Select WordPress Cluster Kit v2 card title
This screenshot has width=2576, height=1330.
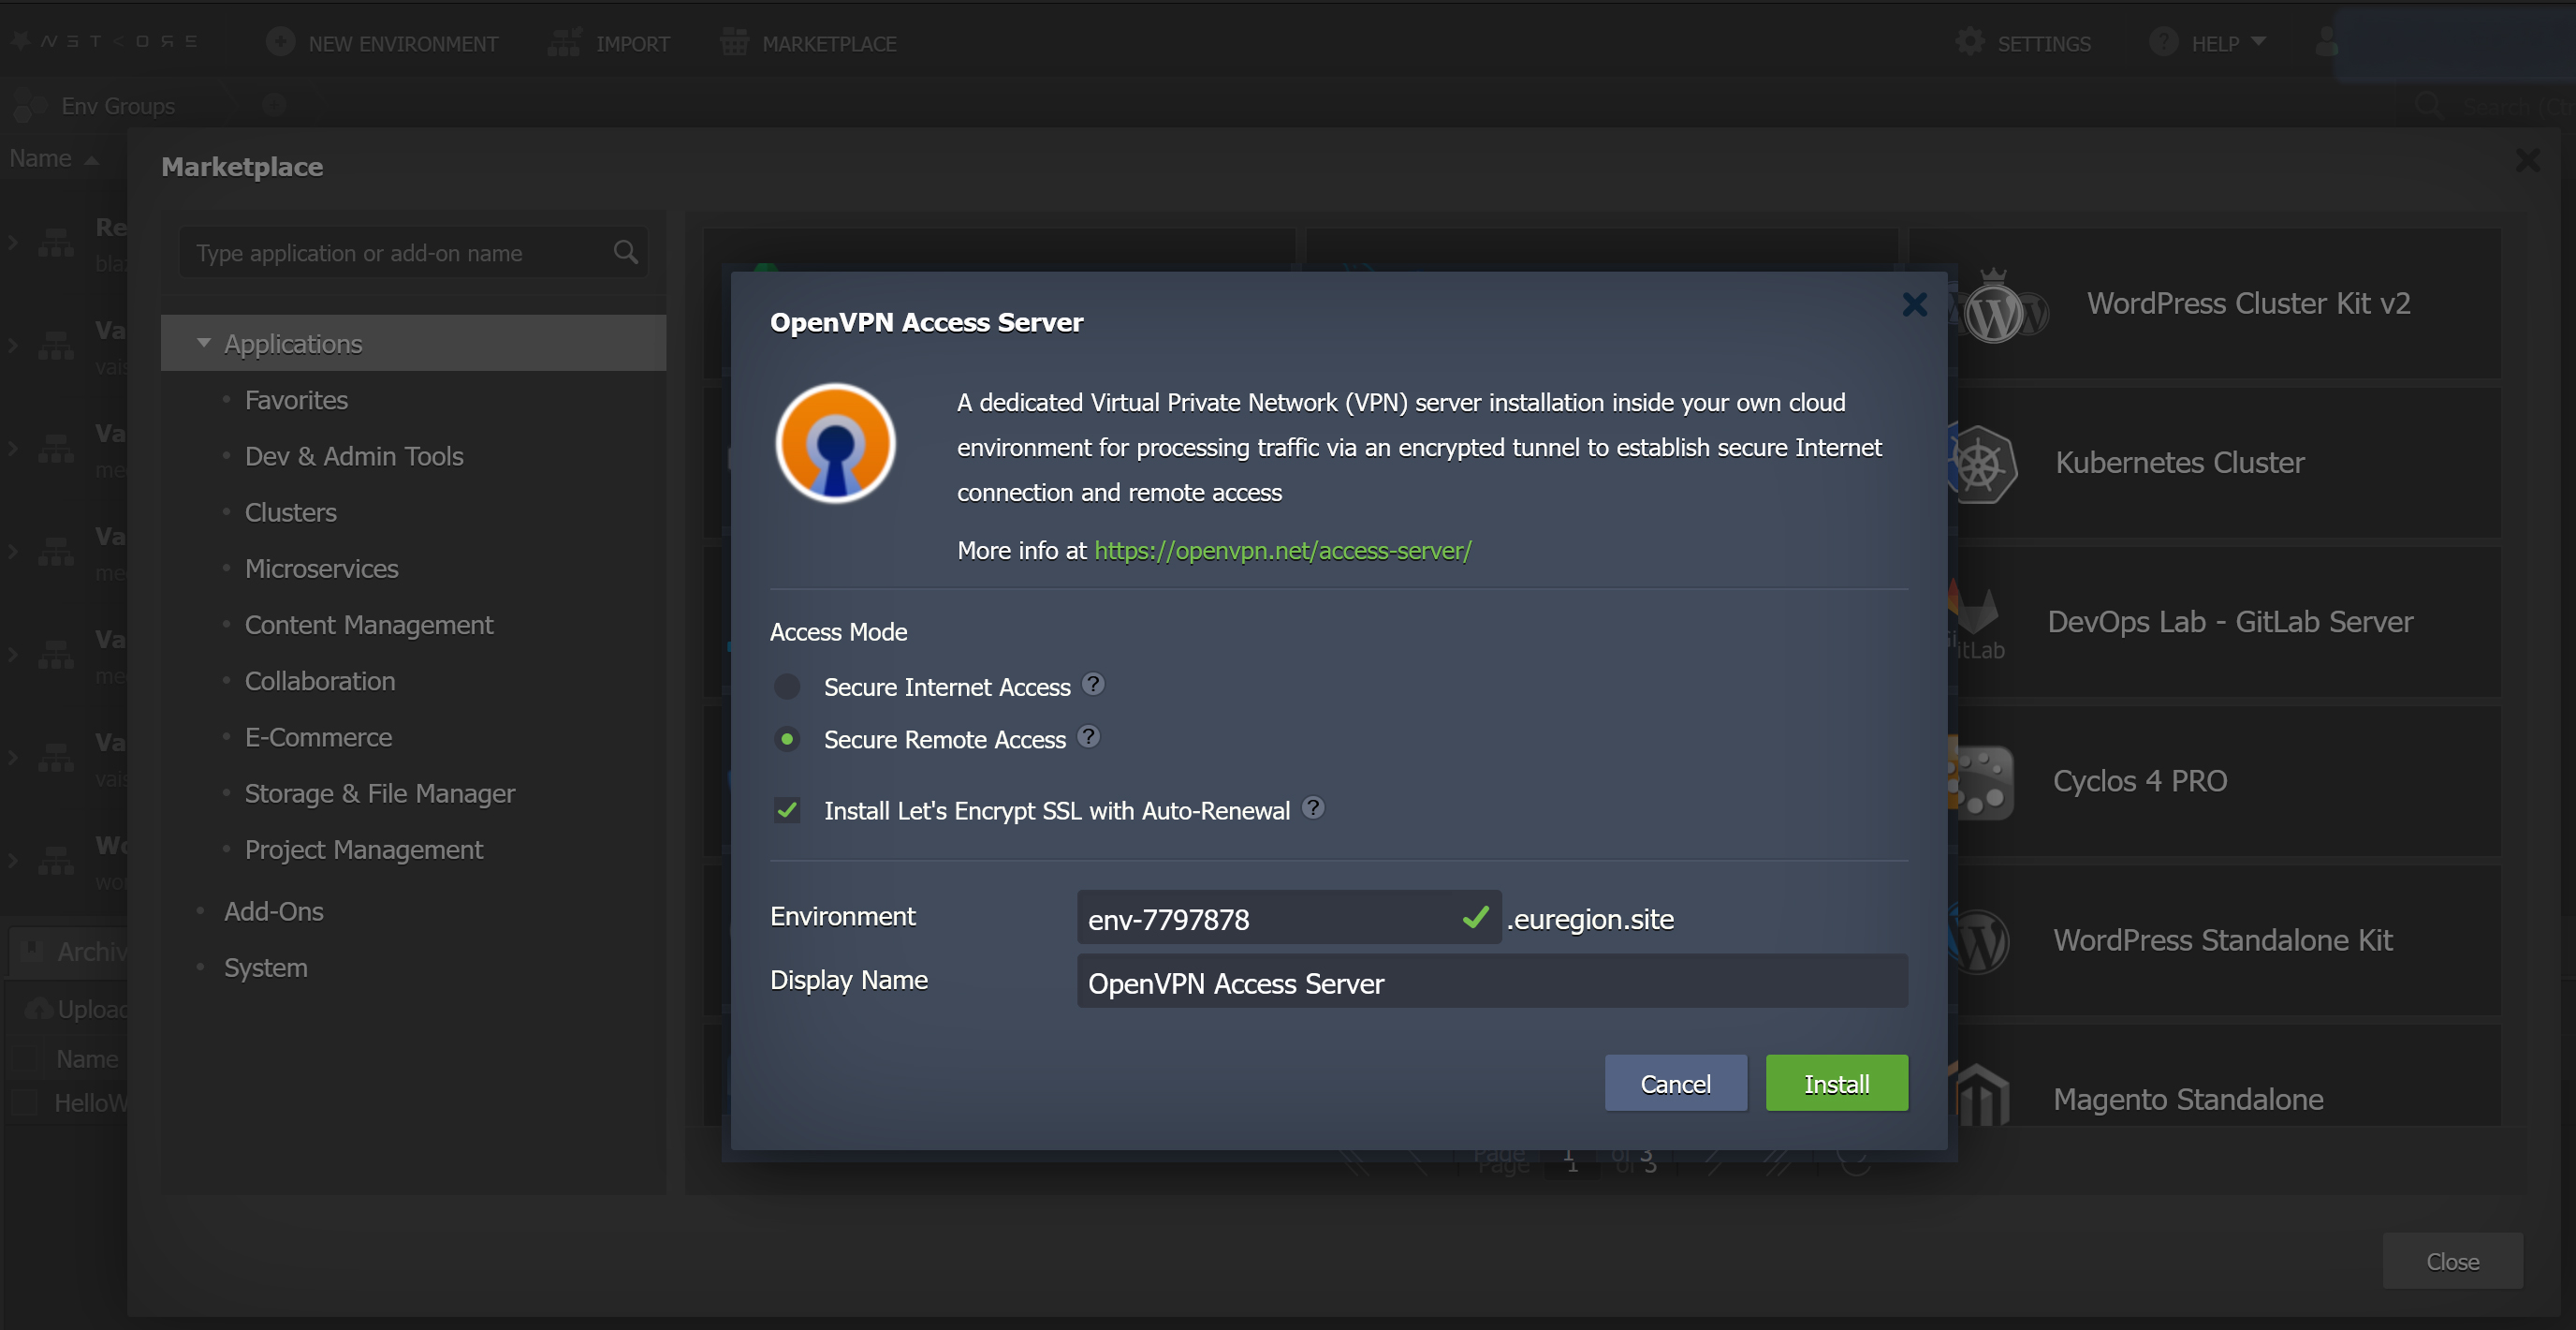pos(2248,303)
